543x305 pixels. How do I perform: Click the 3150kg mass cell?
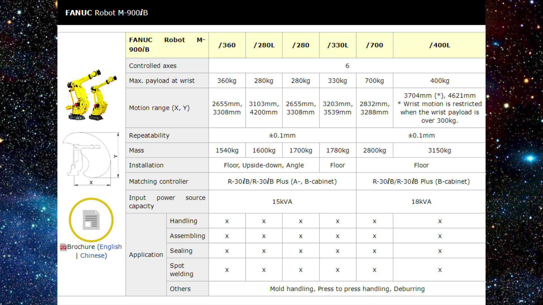coord(439,151)
